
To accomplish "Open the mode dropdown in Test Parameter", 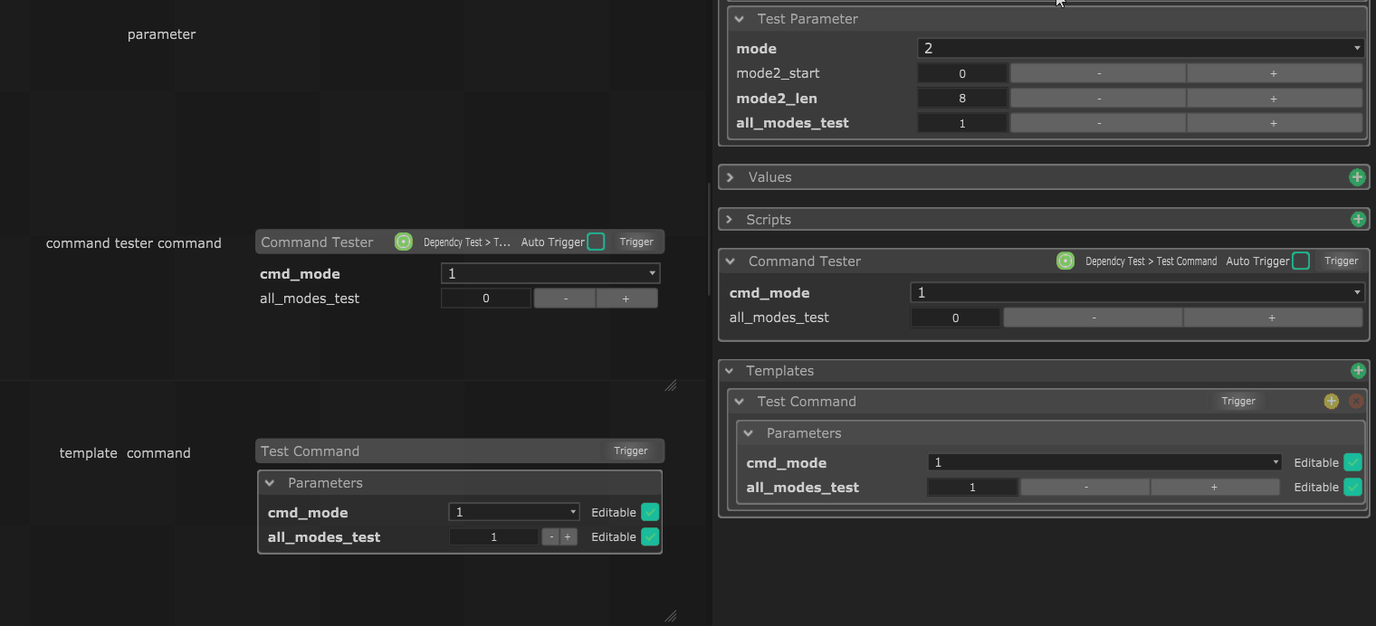I will 1141,48.
